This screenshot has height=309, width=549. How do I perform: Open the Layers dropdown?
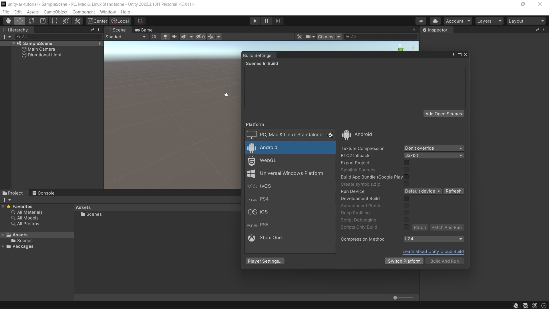(x=489, y=21)
